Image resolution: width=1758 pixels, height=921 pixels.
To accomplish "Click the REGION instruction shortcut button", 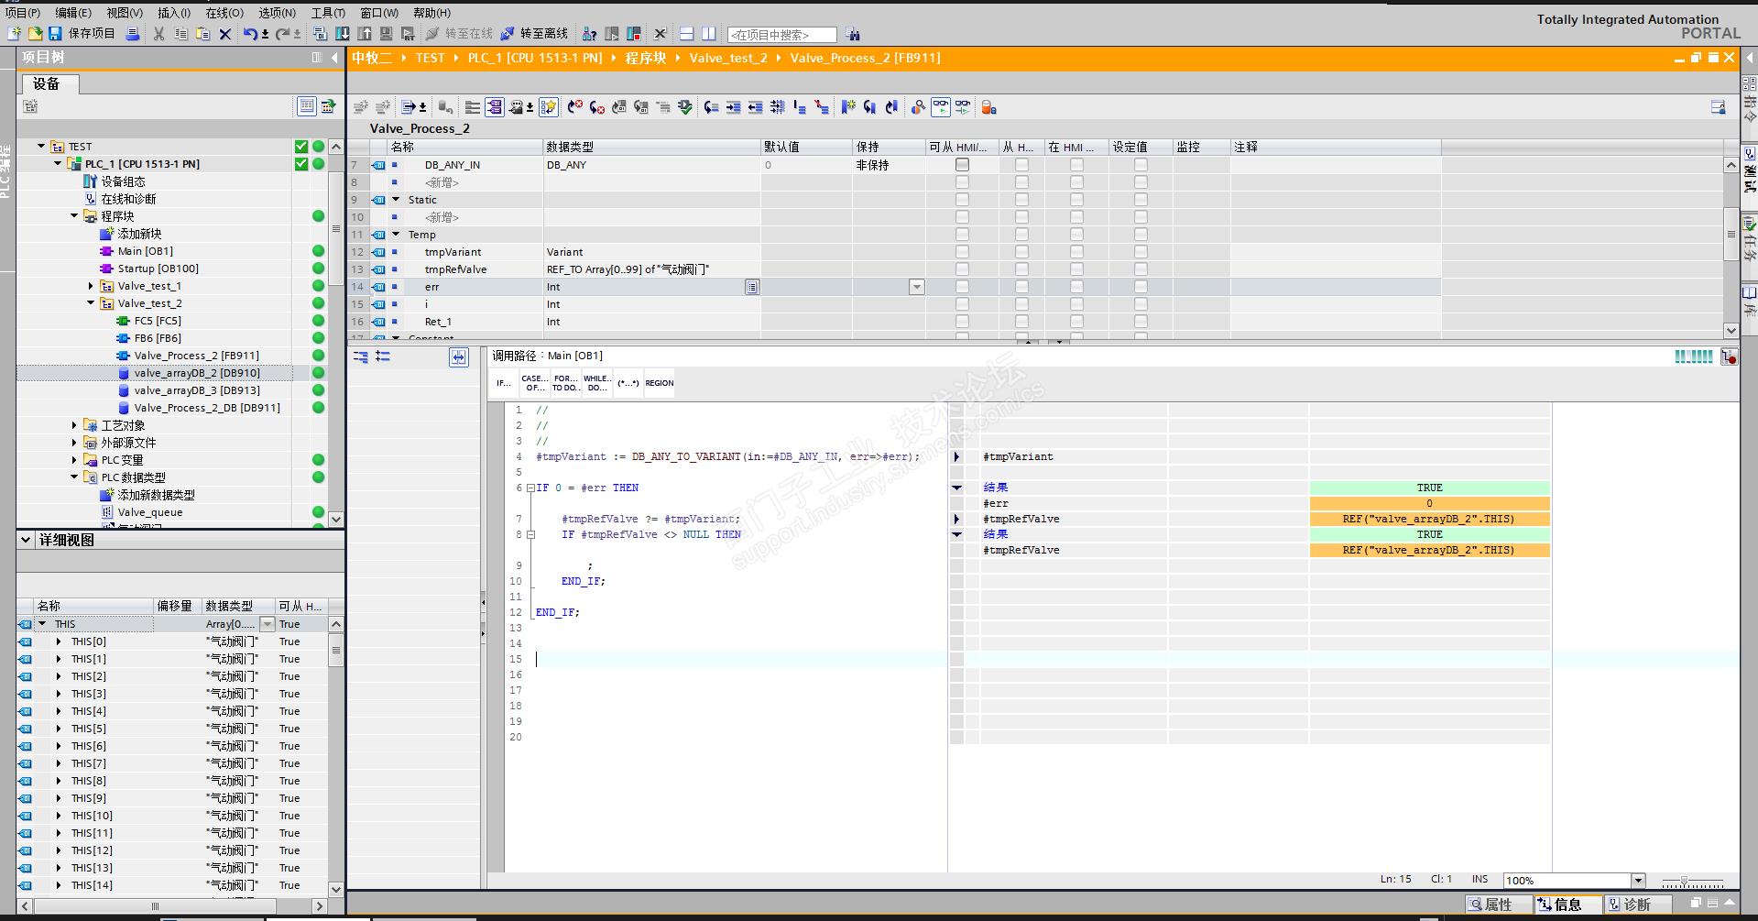I will pos(659,383).
